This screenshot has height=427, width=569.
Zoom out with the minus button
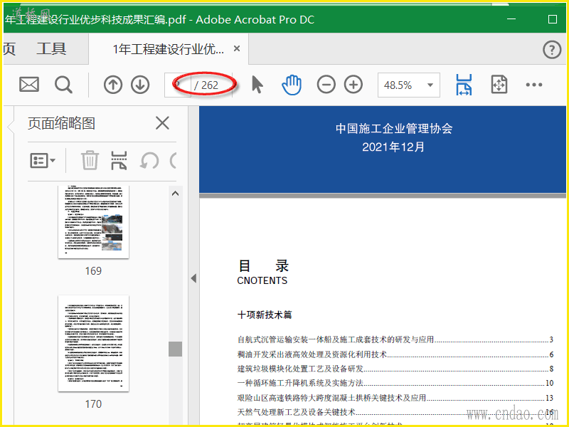click(x=326, y=85)
